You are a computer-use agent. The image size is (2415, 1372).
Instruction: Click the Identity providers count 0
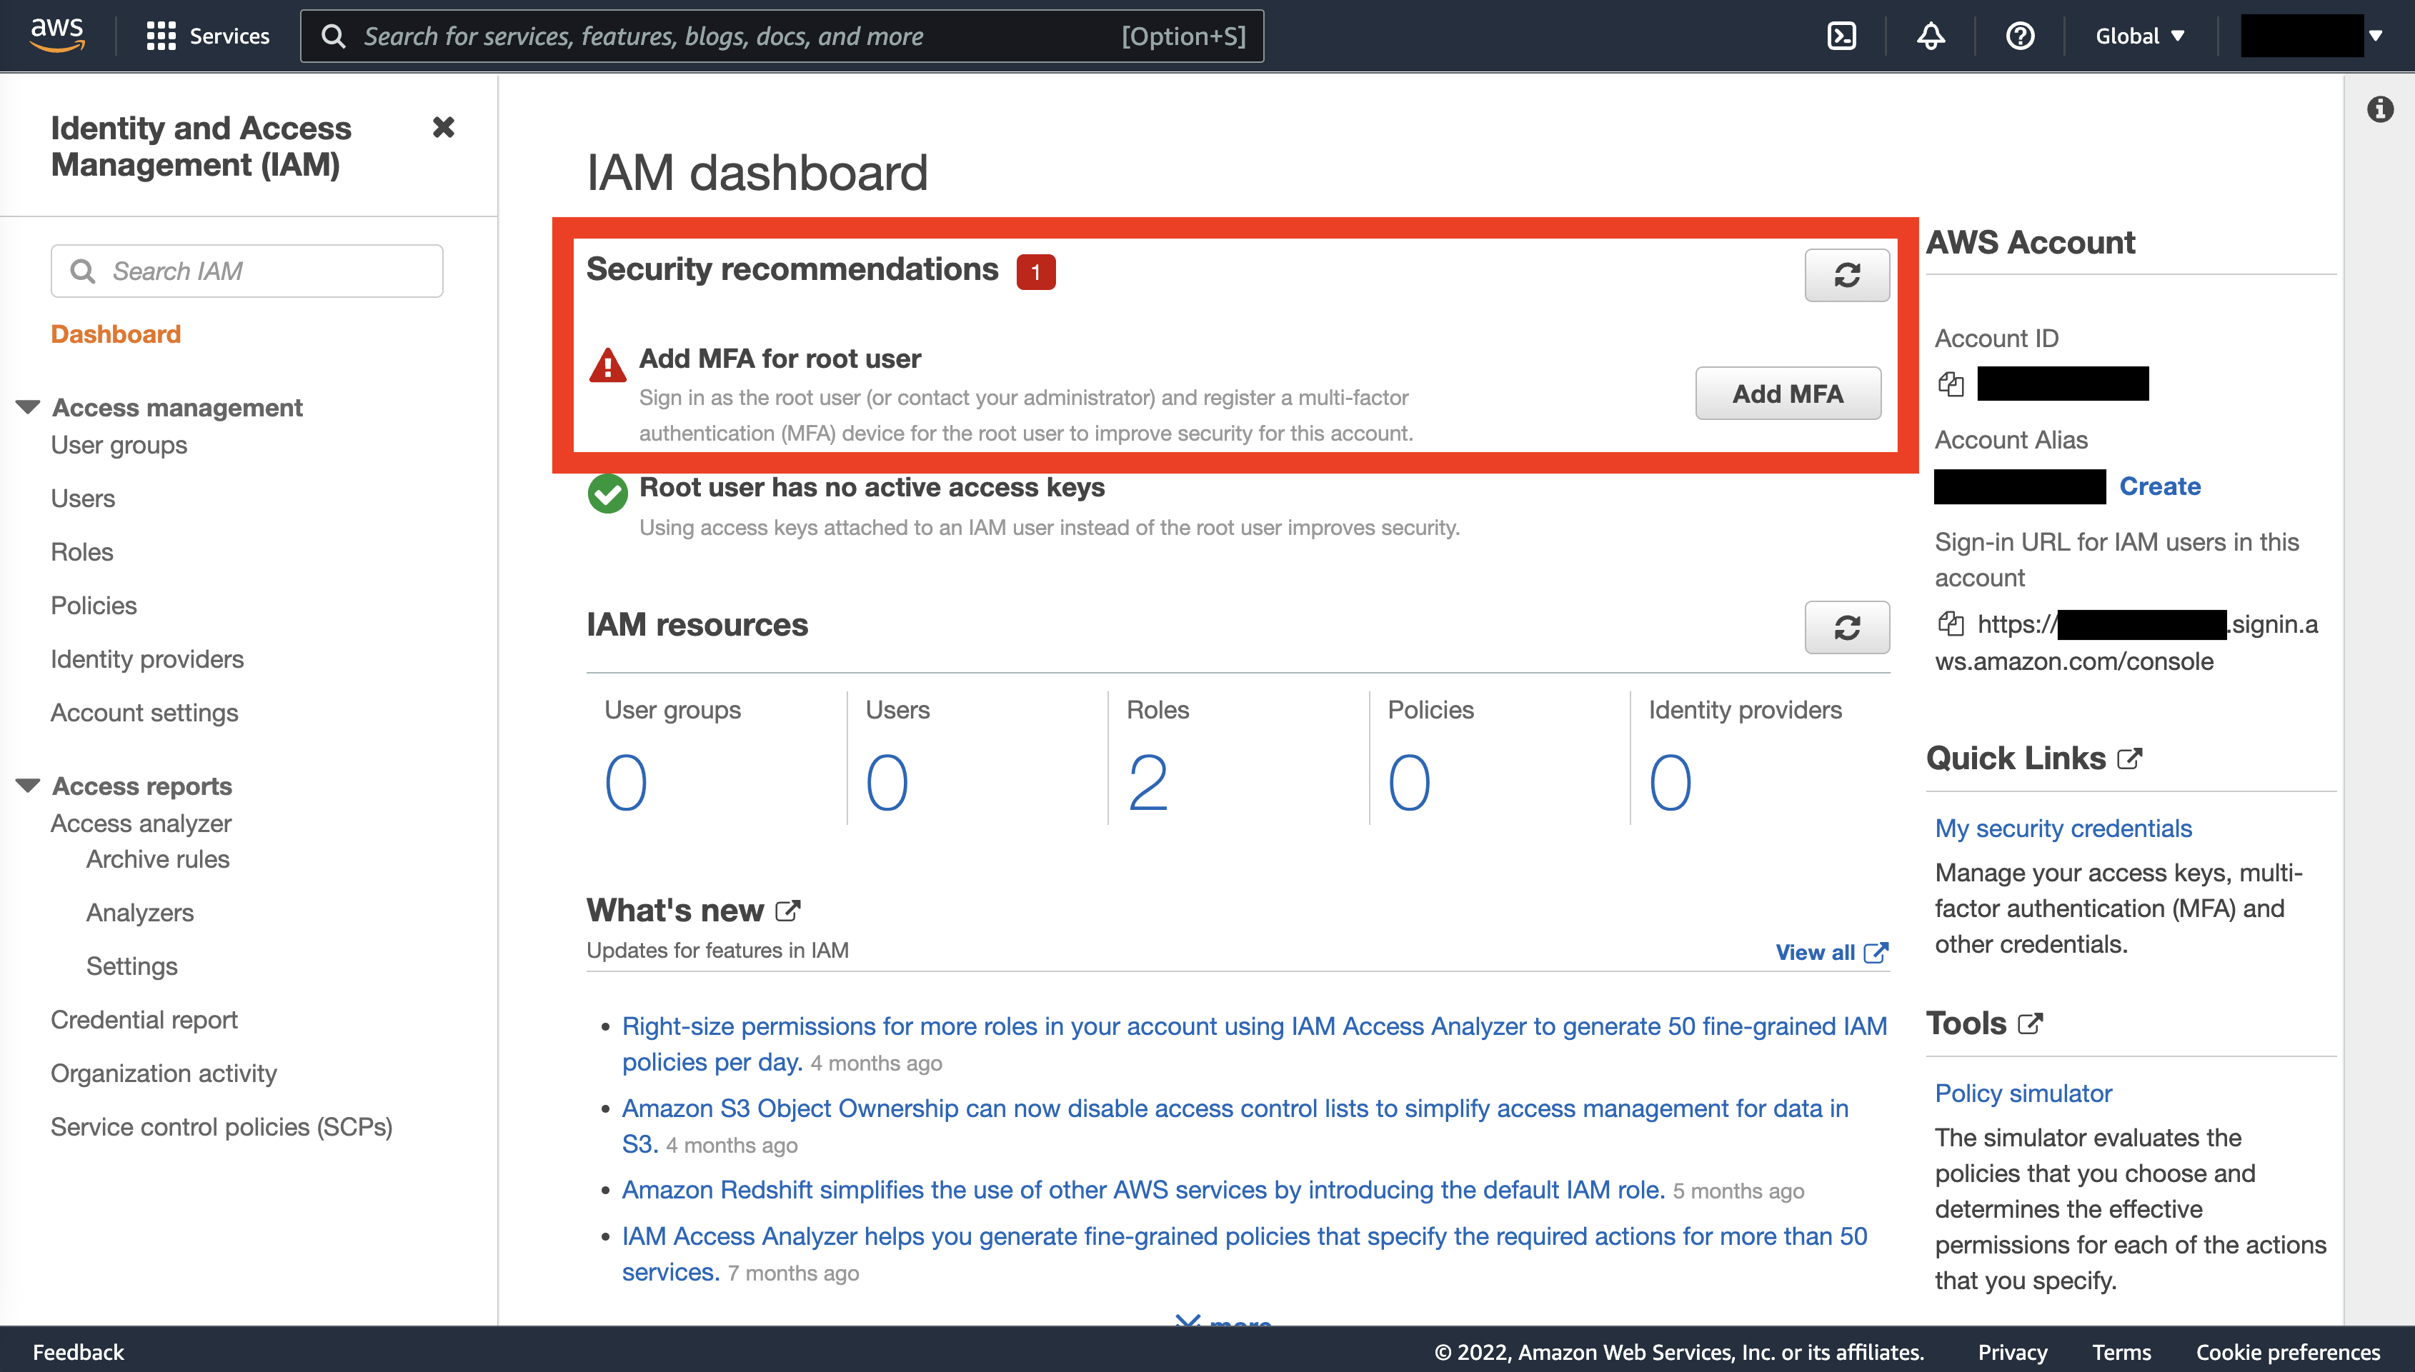[1670, 782]
